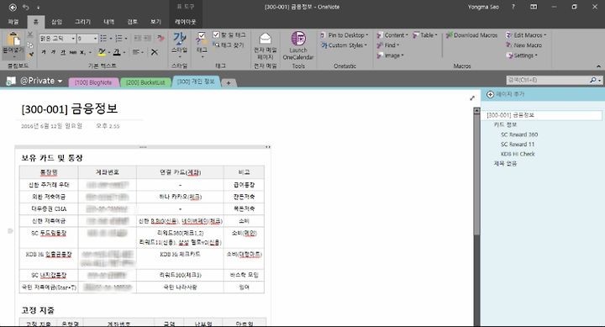This screenshot has height=327, width=605.
Task: Open the SC Reward 360 subpage
Action: 519,134
